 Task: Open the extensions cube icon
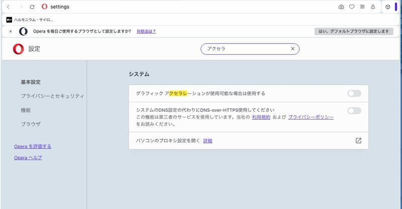(387, 7)
